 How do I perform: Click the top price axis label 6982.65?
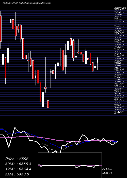(x=120, y=8)
